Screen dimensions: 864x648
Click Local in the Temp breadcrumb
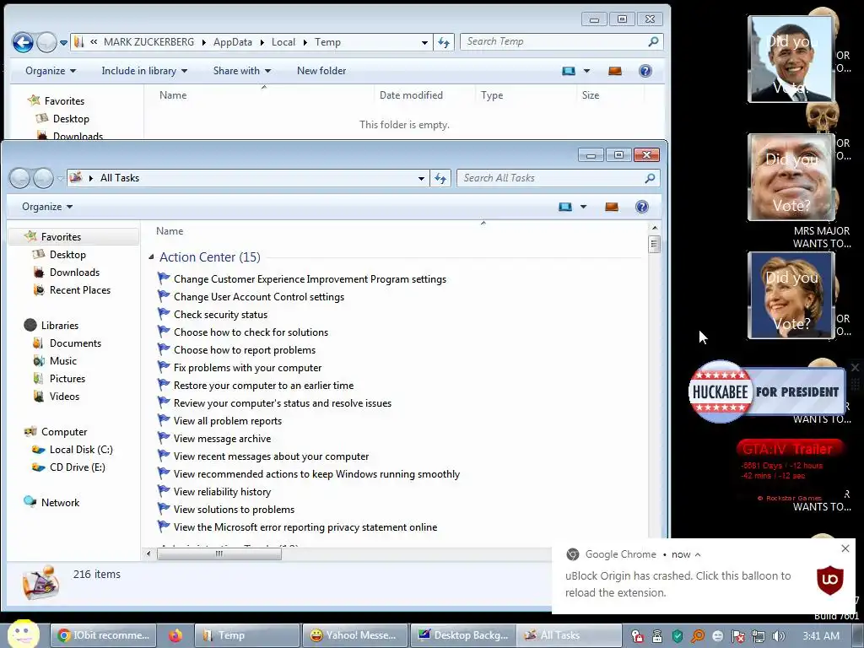pos(283,42)
